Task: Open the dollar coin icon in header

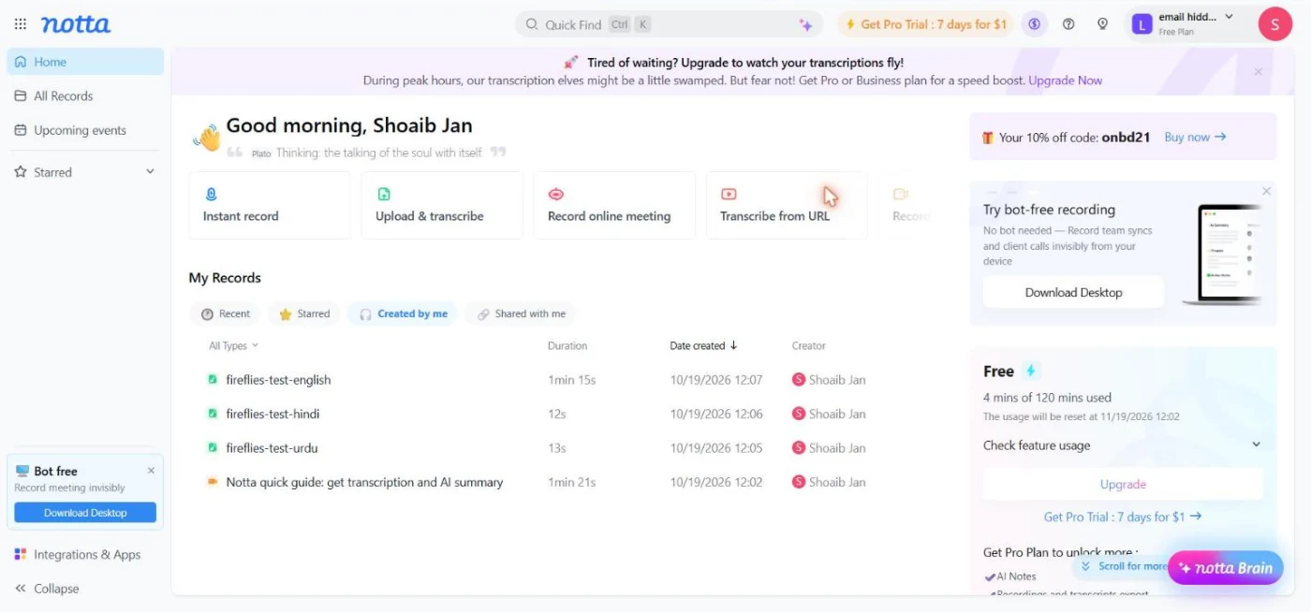Action: (x=1034, y=24)
